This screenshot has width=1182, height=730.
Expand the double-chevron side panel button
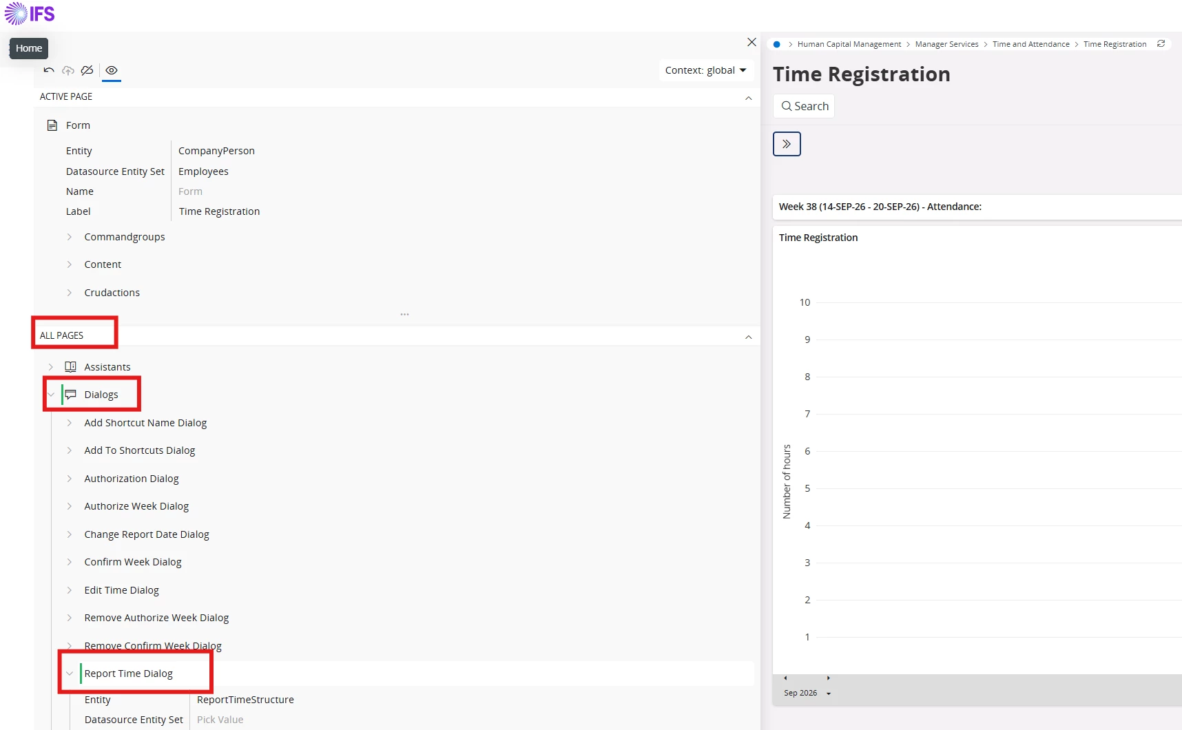coord(787,144)
